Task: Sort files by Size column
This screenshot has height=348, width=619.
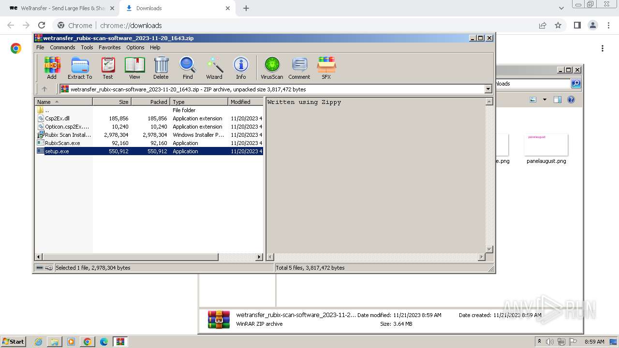Action: [x=112, y=102]
